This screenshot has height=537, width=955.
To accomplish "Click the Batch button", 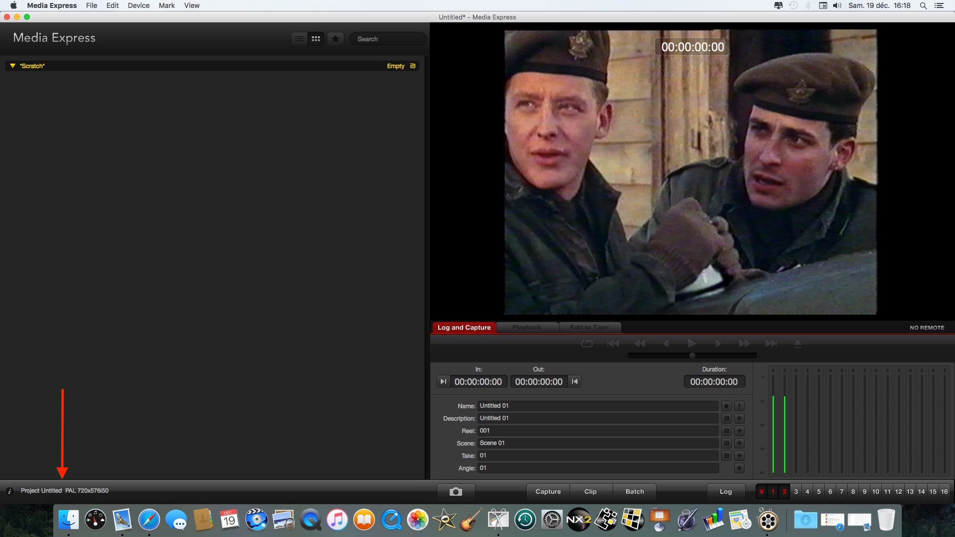I will tap(635, 491).
